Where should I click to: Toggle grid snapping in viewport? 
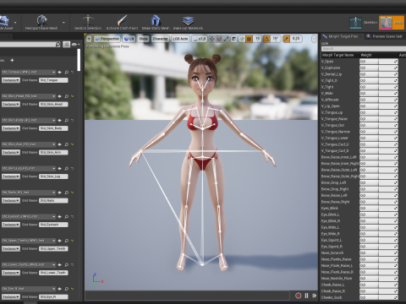point(249,39)
